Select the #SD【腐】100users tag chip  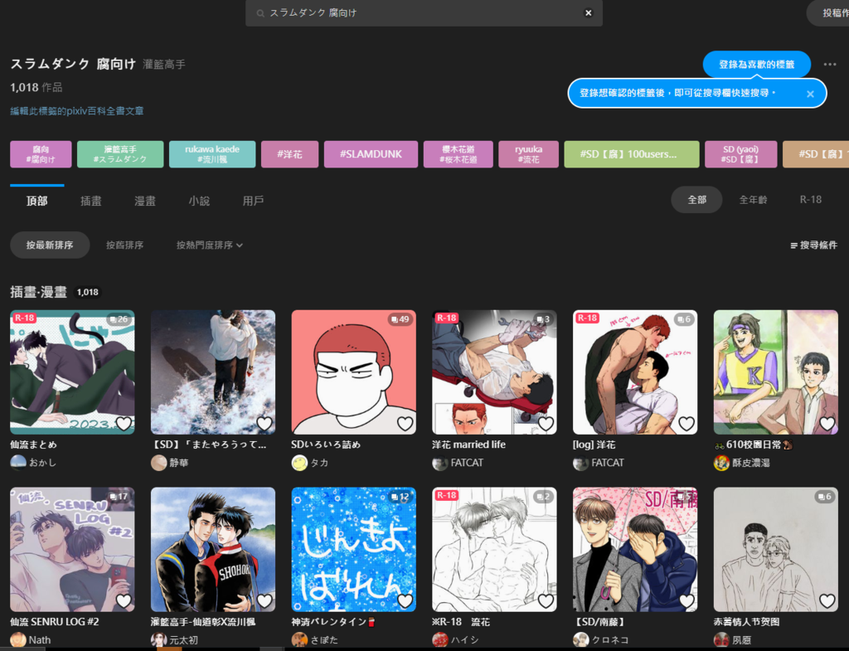coord(631,154)
